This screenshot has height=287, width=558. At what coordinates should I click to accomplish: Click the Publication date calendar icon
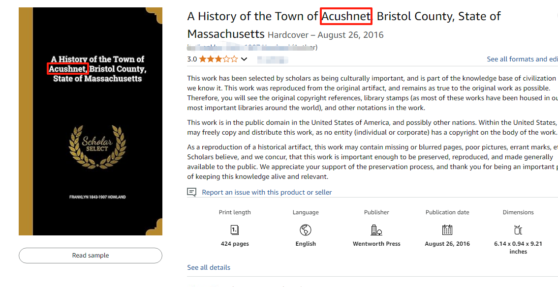click(447, 230)
